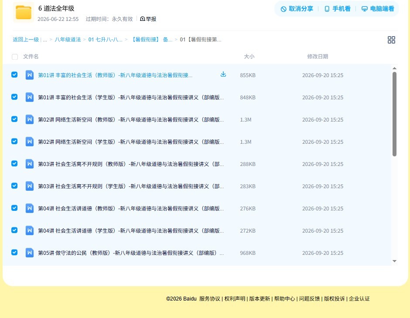The width and height of the screenshot is (410, 318).
Task: Open the 服务协议 footer link
Action: tap(210, 298)
